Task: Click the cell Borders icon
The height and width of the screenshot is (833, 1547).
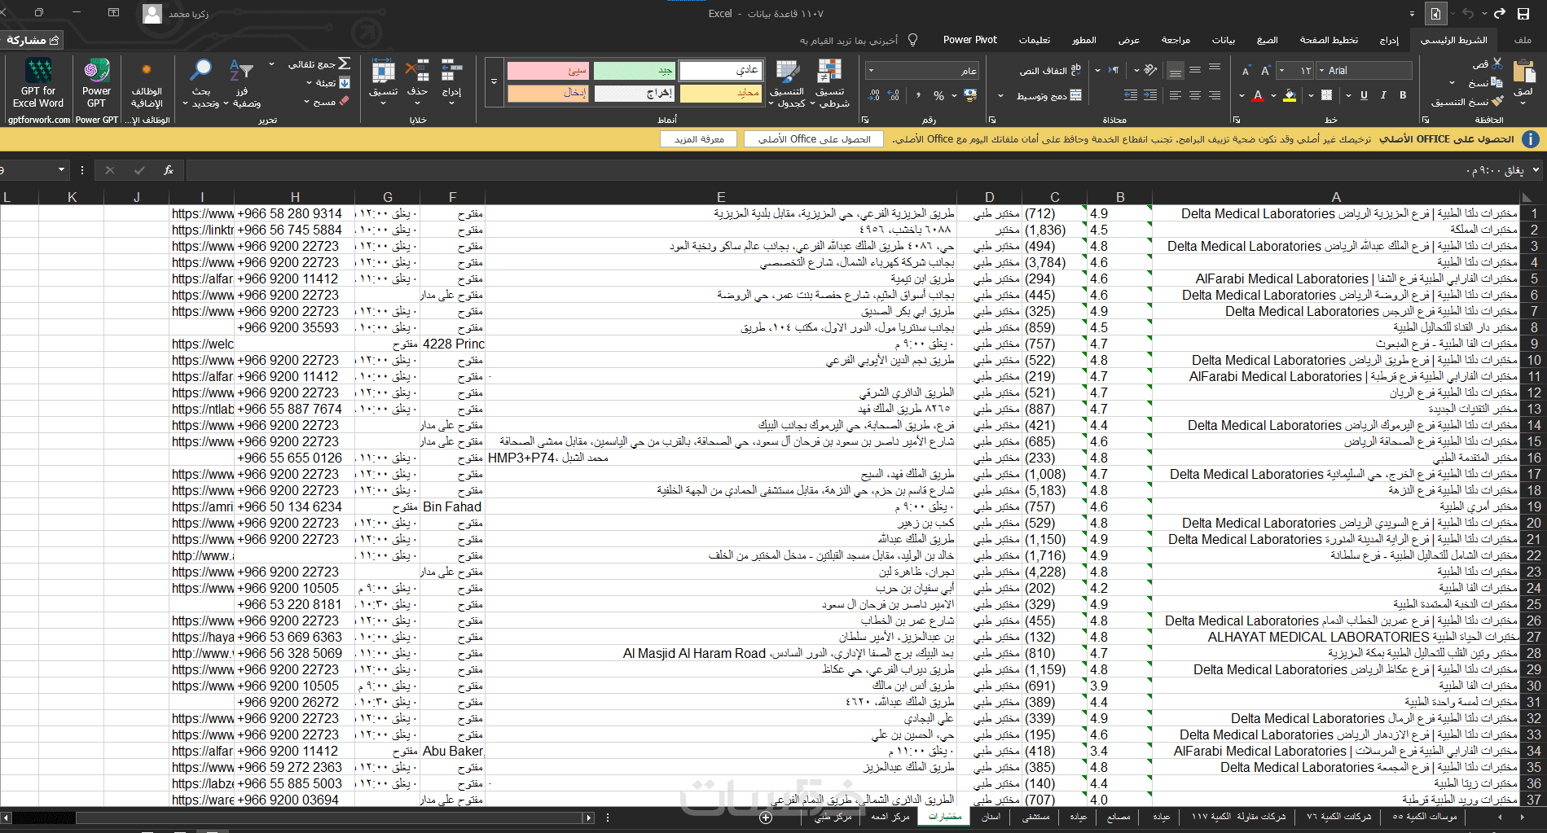Action: 1326,95
